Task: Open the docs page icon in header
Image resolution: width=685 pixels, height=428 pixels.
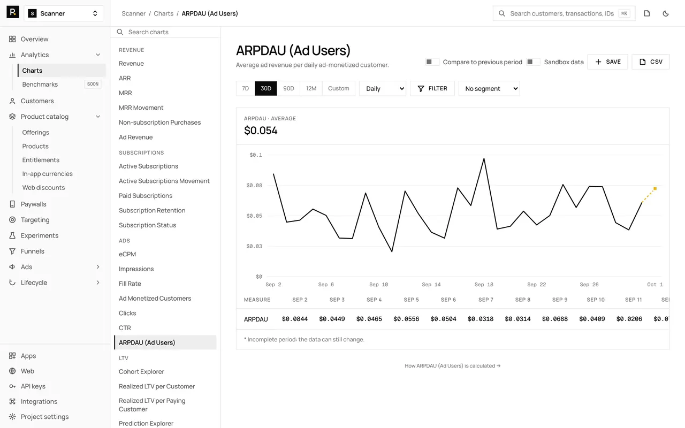Action: [647, 13]
